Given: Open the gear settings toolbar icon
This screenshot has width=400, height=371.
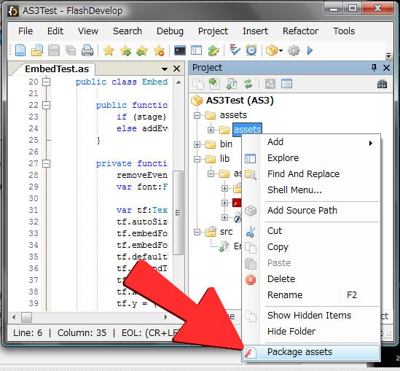Looking at the screenshot, I should tap(294, 50).
